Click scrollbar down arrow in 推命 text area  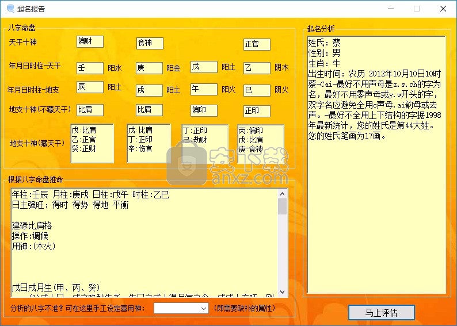[282, 292]
